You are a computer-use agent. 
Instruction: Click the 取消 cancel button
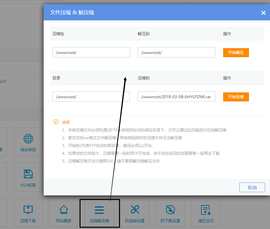[252, 188]
